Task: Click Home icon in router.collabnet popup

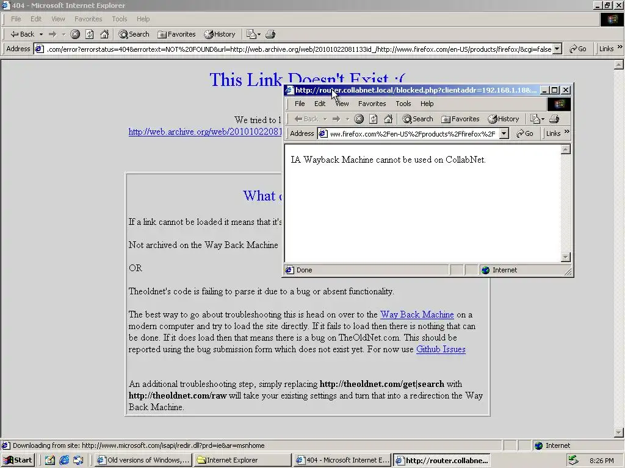Action: (388, 119)
